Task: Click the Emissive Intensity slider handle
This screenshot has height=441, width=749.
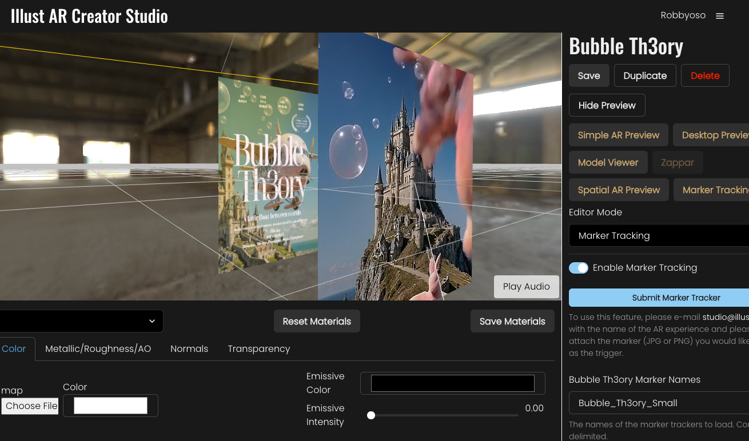Action: [x=371, y=415]
